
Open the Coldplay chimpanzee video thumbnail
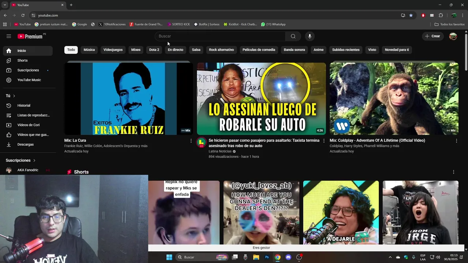point(394,99)
